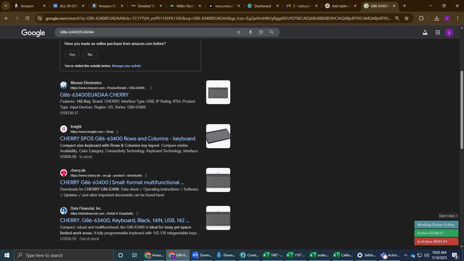
Task: View site information icon in address bar
Action: click(x=40, y=18)
